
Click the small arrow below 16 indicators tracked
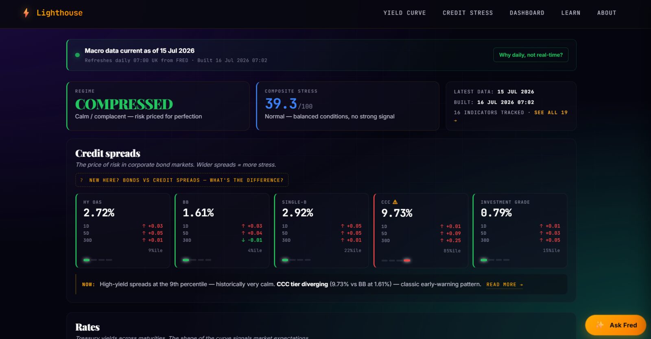coord(455,120)
